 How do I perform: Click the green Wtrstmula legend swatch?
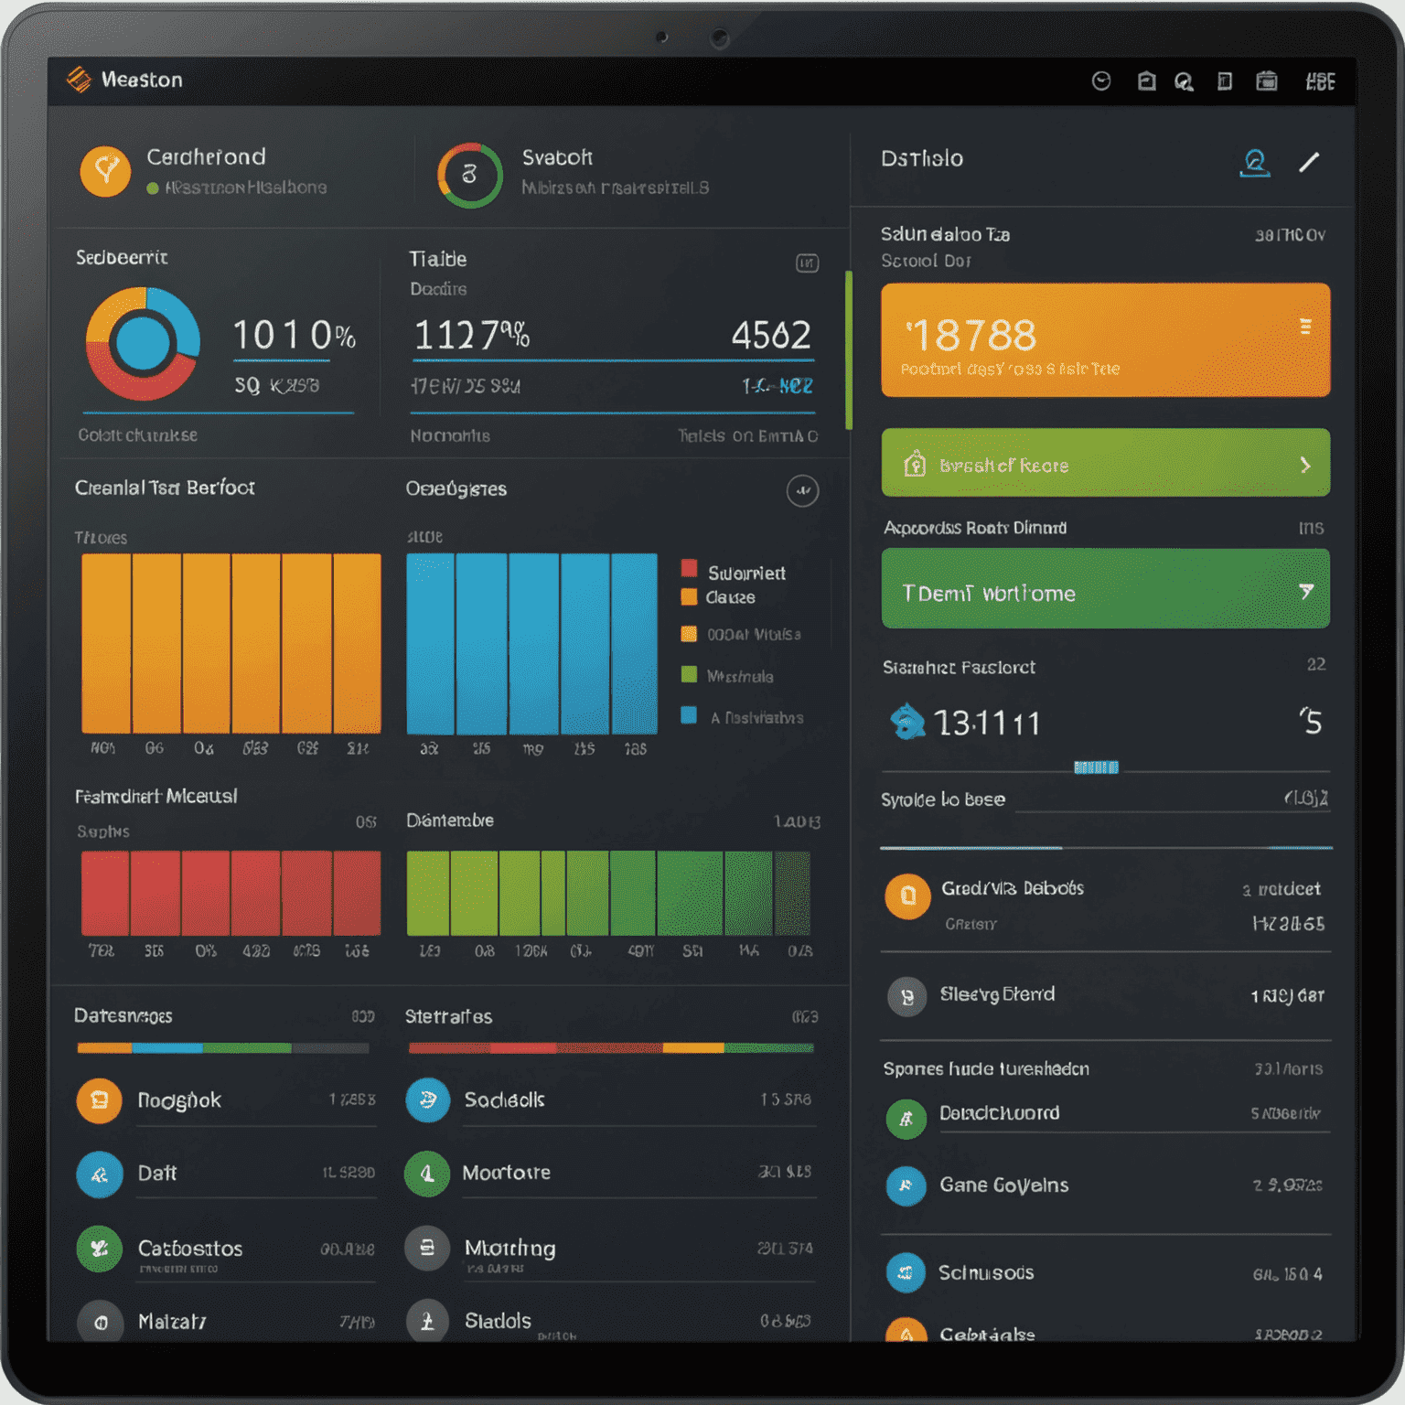point(689,674)
